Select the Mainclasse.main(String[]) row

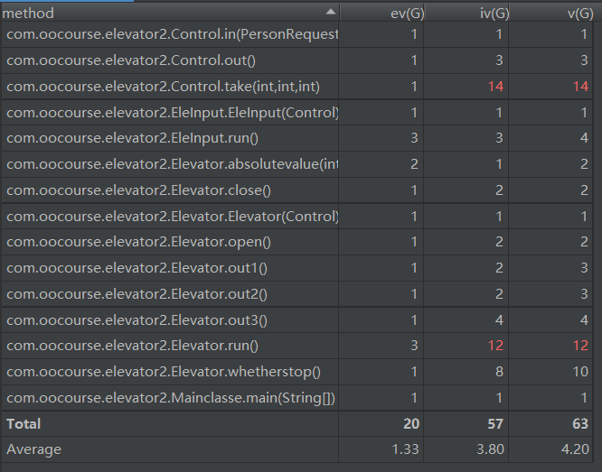[x=171, y=397]
